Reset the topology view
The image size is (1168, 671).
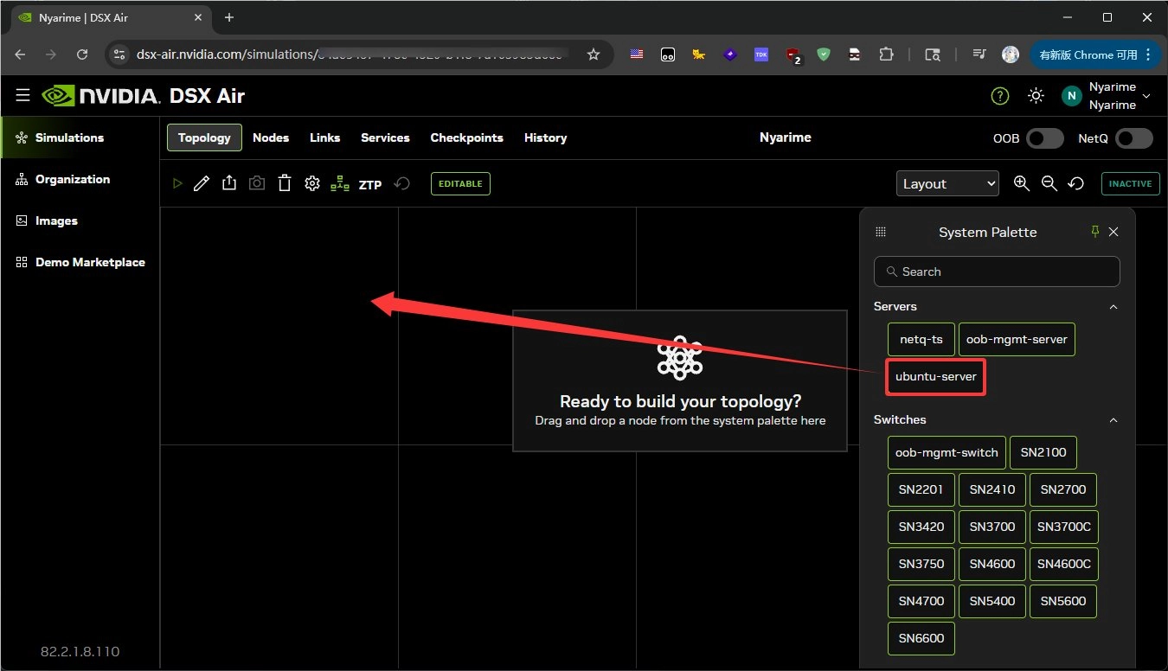pyautogui.click(x=1076, y=183)
